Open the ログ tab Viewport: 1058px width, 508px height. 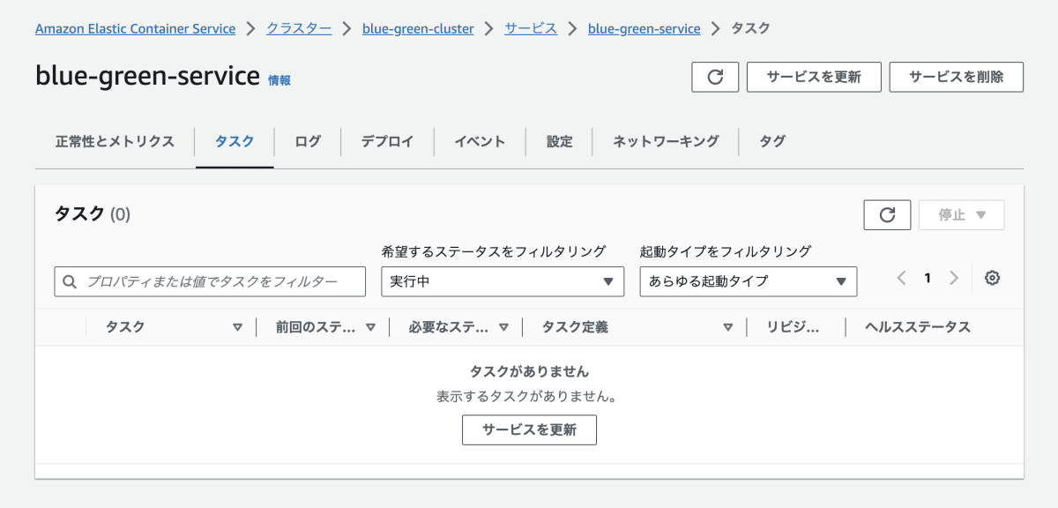click(x=308, y=141)
